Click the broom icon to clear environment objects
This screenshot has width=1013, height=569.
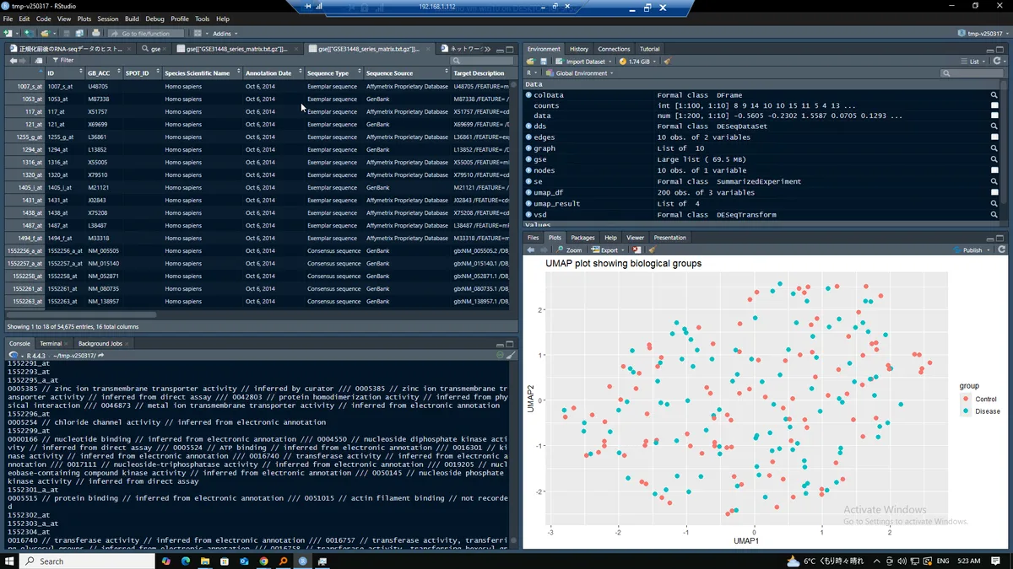(667, 62)
